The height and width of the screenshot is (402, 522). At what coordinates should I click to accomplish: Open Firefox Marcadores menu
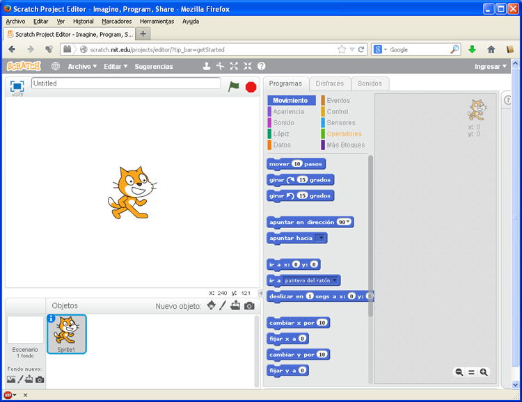116,22
